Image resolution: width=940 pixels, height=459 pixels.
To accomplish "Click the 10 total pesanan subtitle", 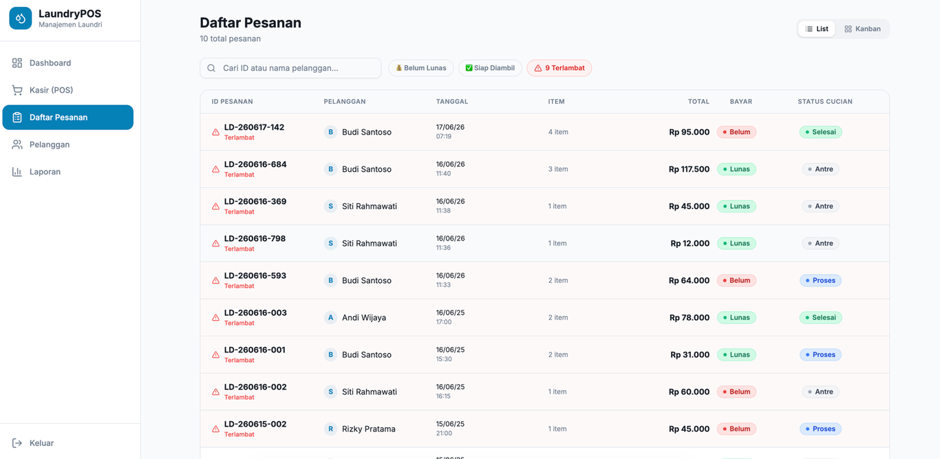I will tap(231, 38).
